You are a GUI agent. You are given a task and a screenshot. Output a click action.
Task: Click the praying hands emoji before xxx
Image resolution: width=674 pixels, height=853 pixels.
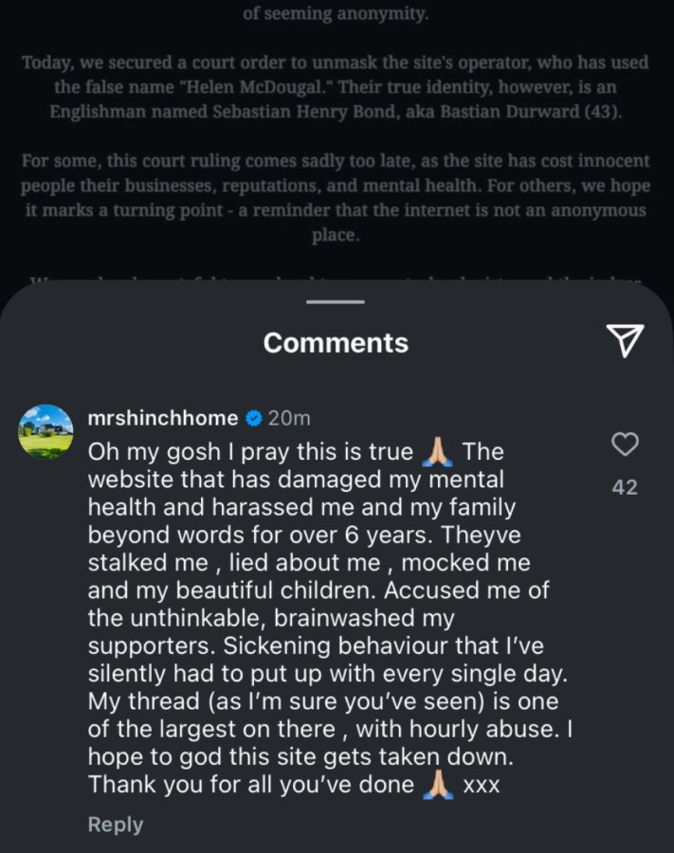point(438,785)
